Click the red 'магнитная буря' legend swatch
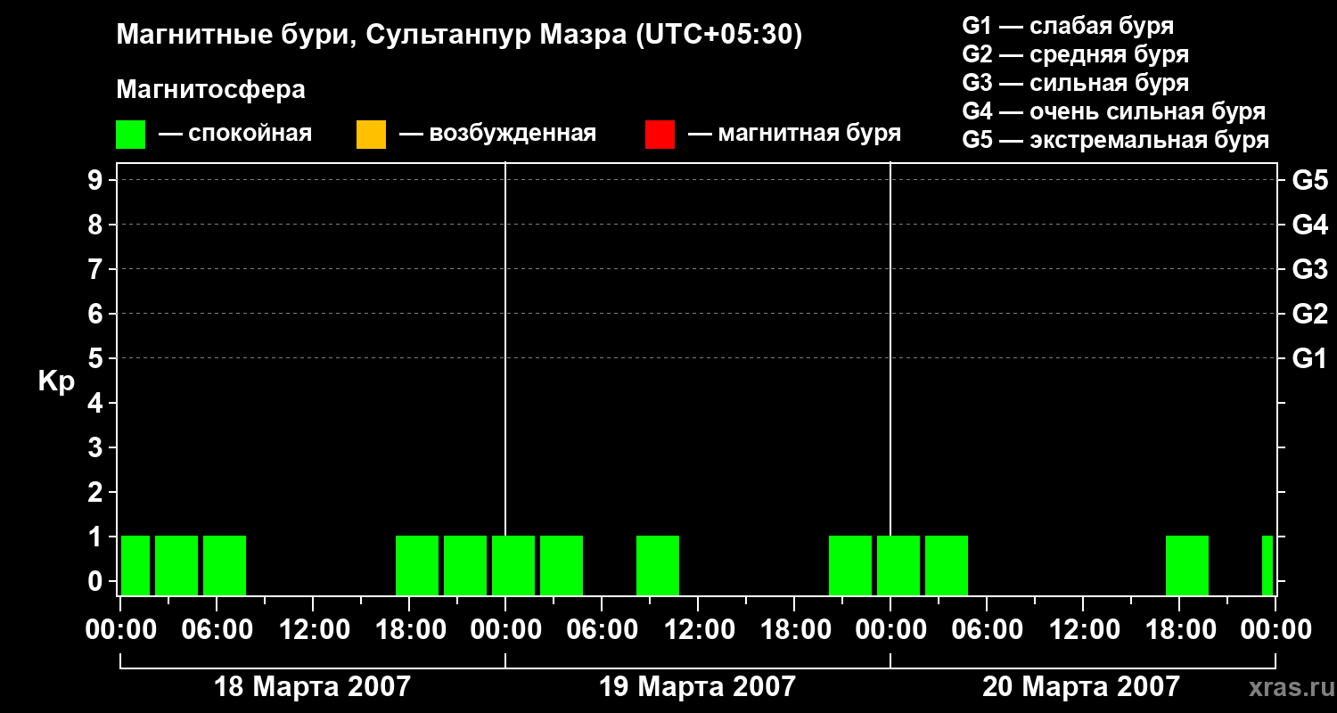 [660, 135]
